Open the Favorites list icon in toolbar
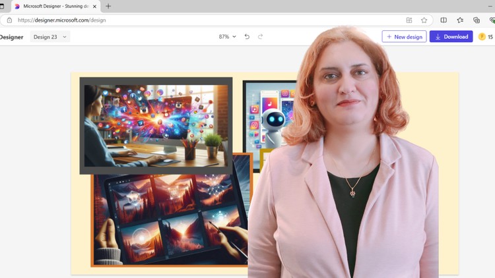This screenshot has height=278, width=495. pyautogui.click(x=460, y=20)
